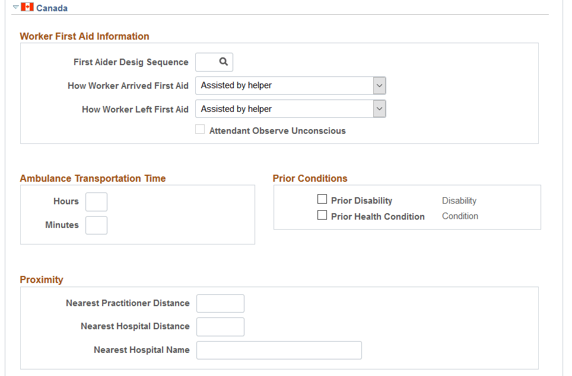Toggle Attendant Observe Unconscious checkbox
The image size is (572, 376).
pyautogui.click(x=201, y=130)
